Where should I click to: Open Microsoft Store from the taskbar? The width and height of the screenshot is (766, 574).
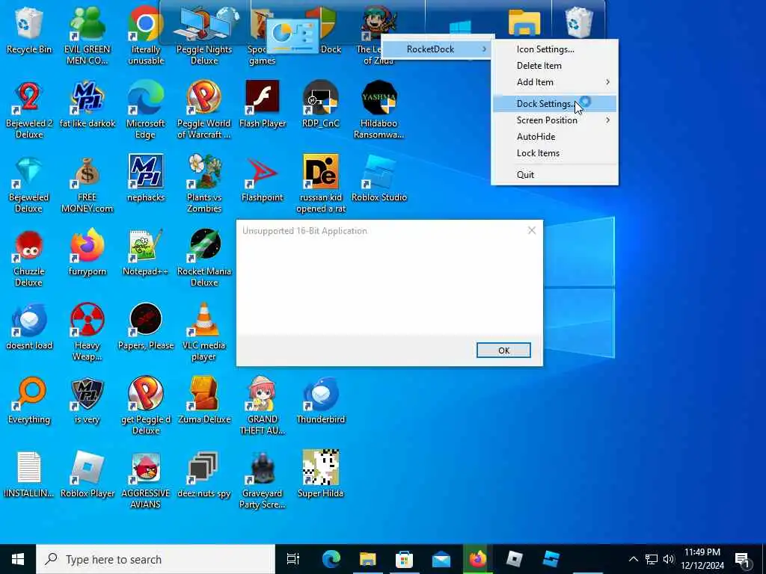pyautogui.click(x=405, y=559)
